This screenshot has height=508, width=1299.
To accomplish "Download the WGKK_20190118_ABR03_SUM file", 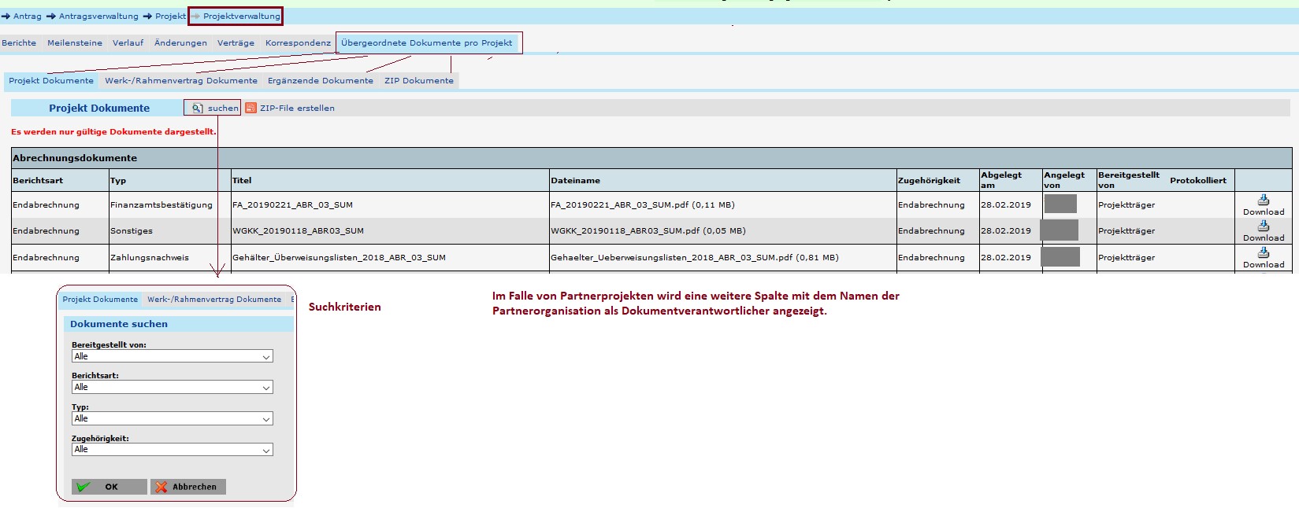I will (x=1263, y=227).
